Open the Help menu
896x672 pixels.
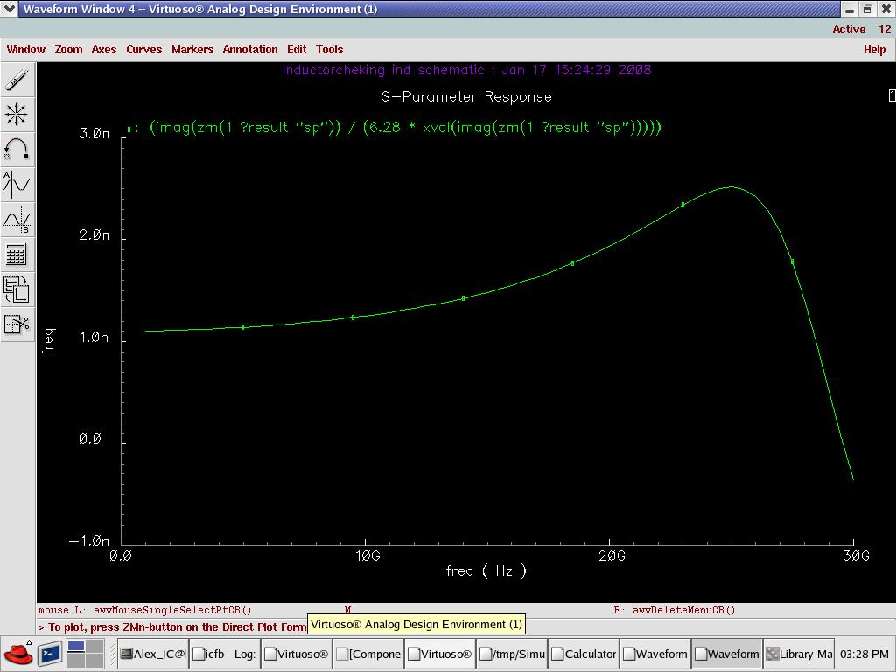874,50
